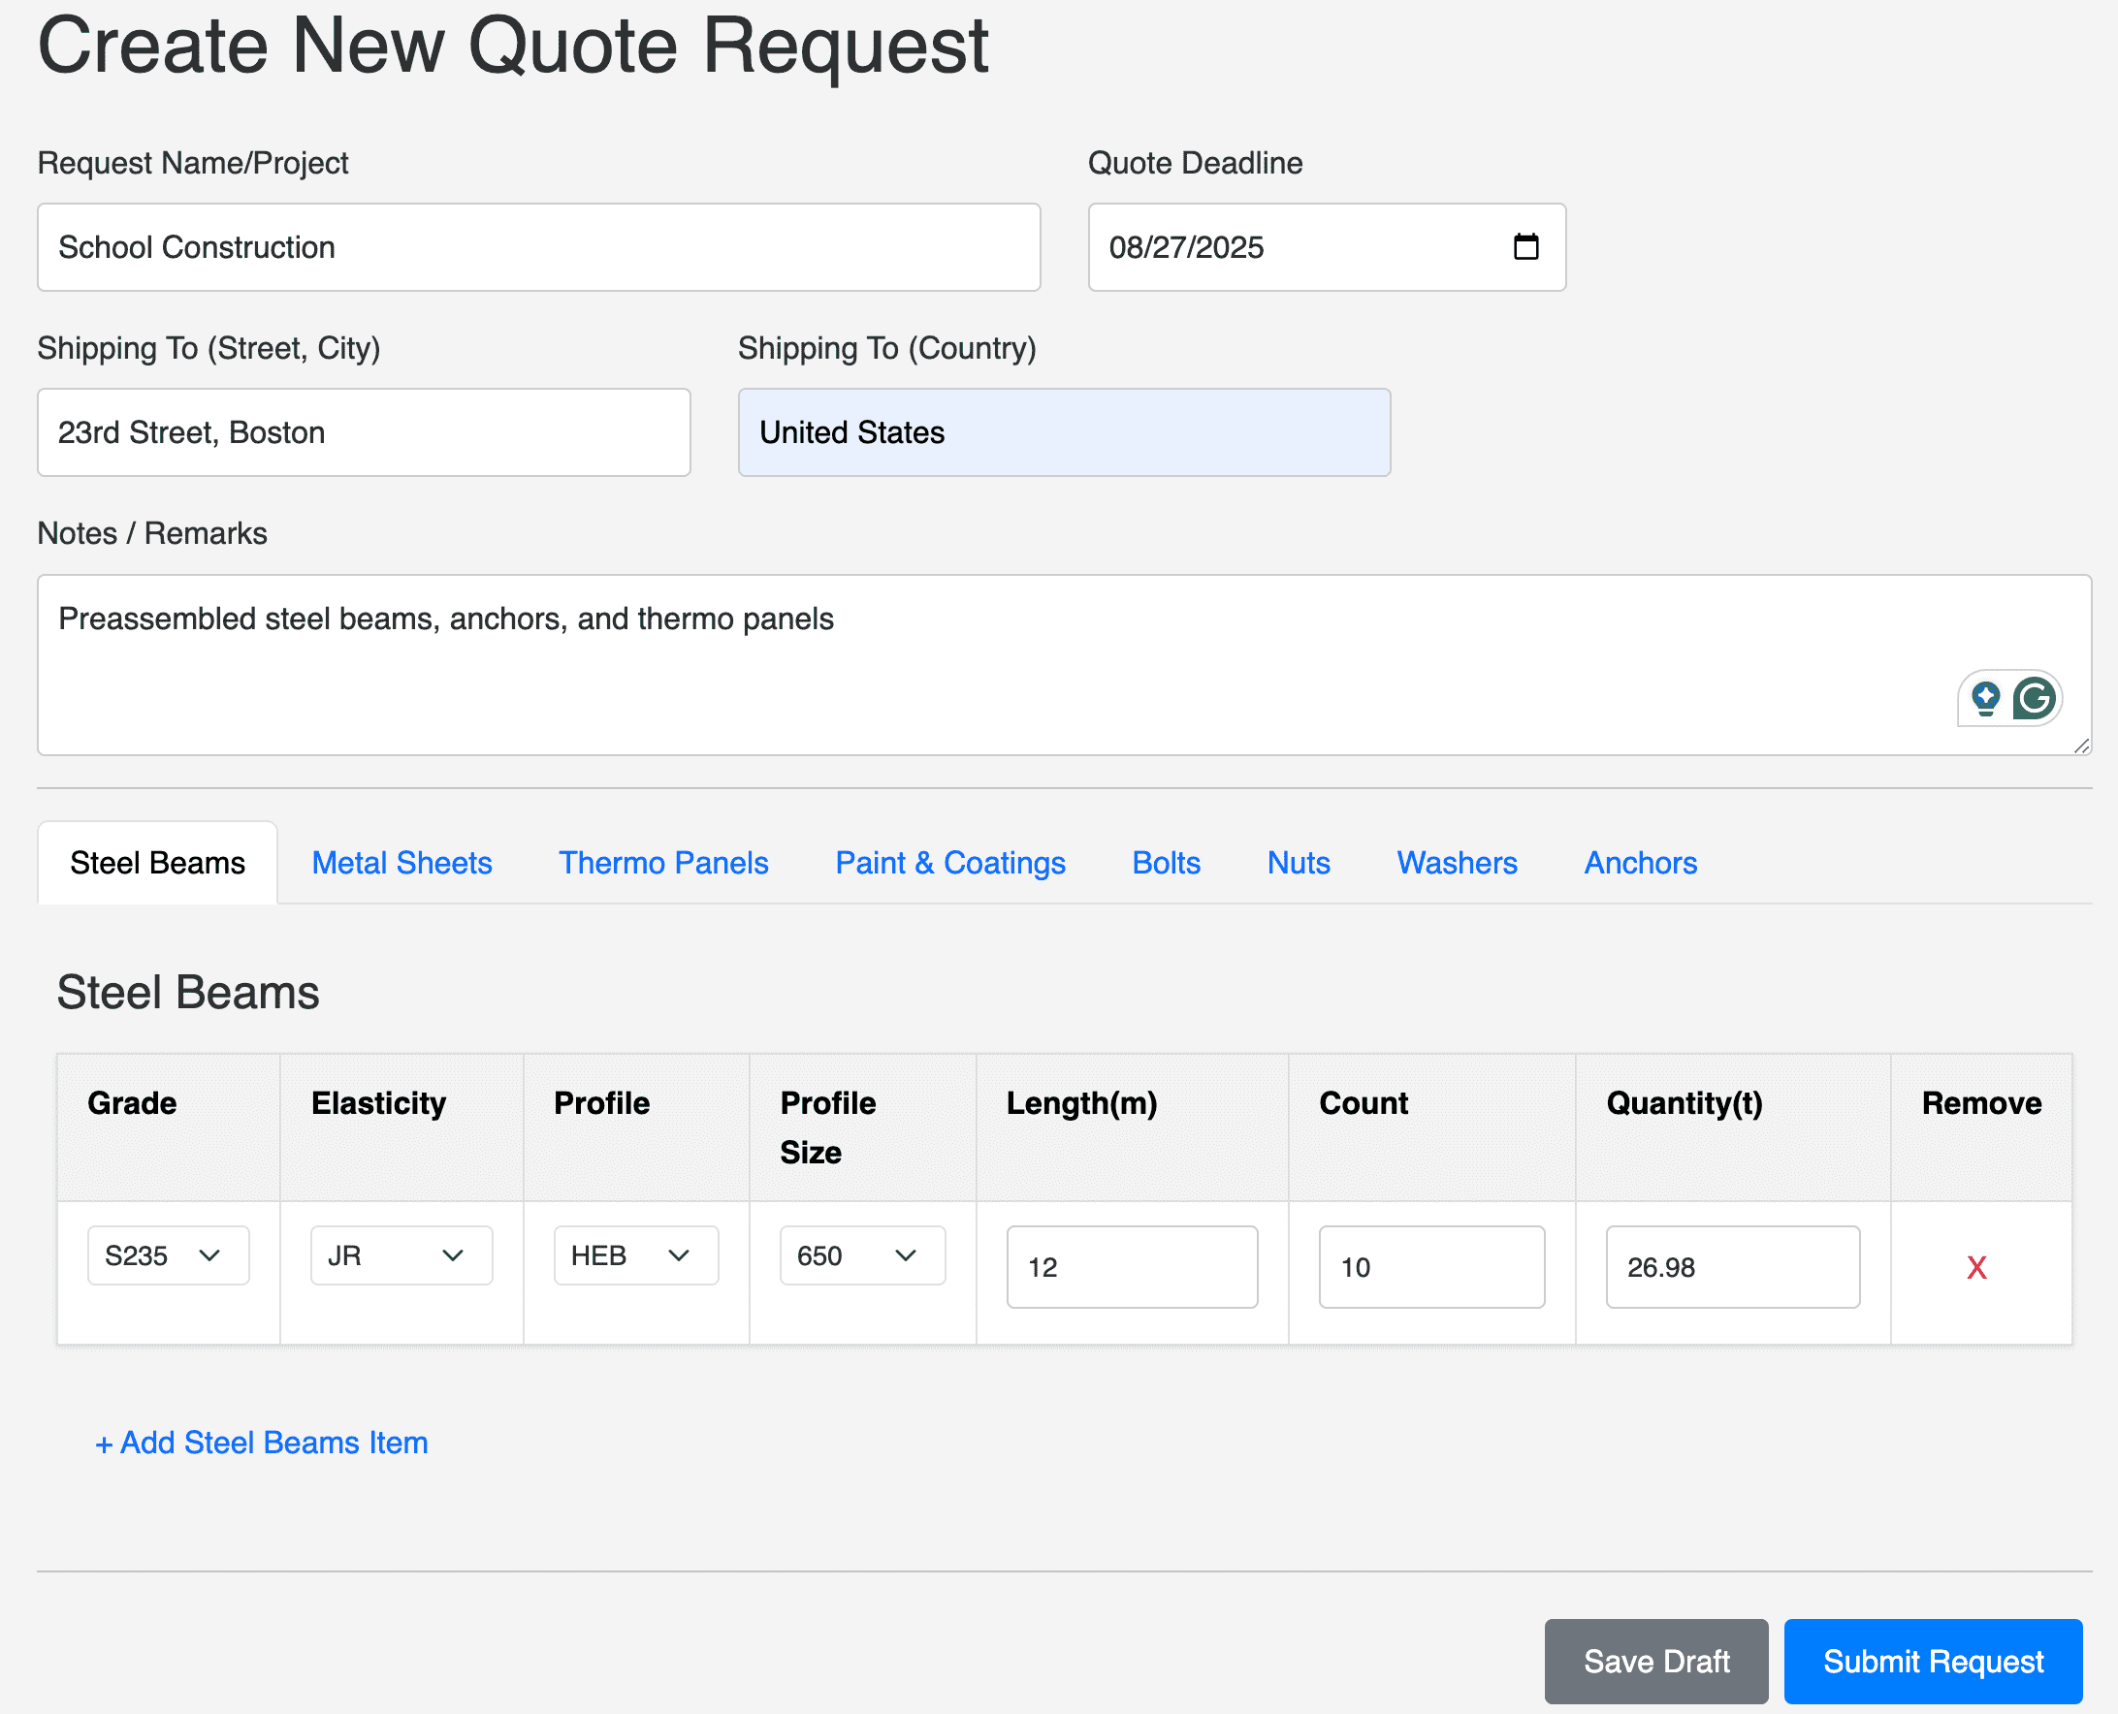The height and width of the screenshot is (1714, 2118).
Task: Click Add Steel Beams Item link
Action: tap(262, 1443)
